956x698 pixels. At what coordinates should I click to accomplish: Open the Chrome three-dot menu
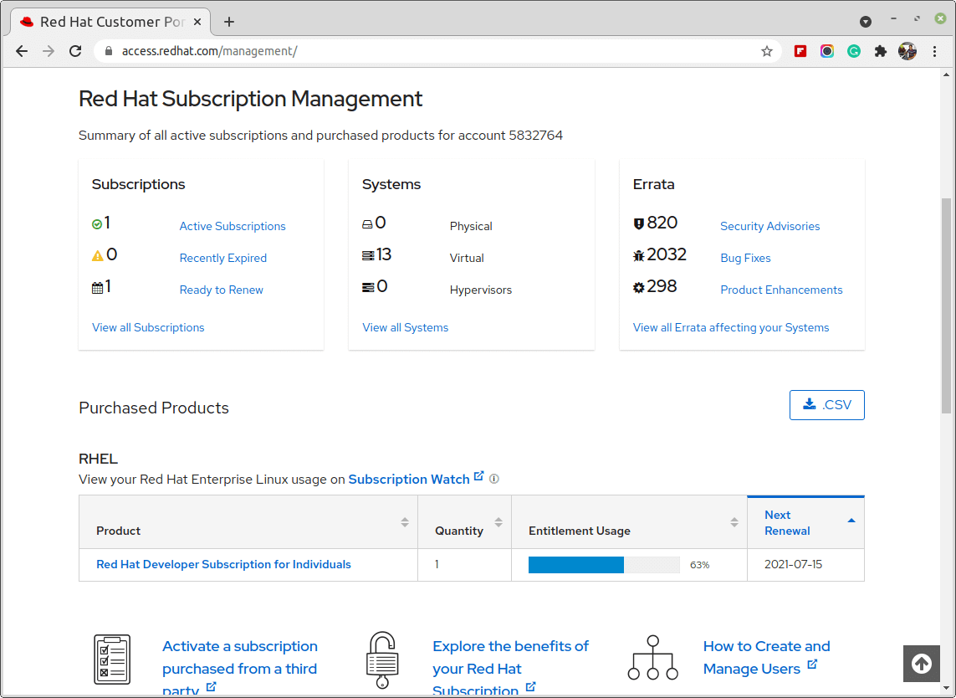point(934,51)
